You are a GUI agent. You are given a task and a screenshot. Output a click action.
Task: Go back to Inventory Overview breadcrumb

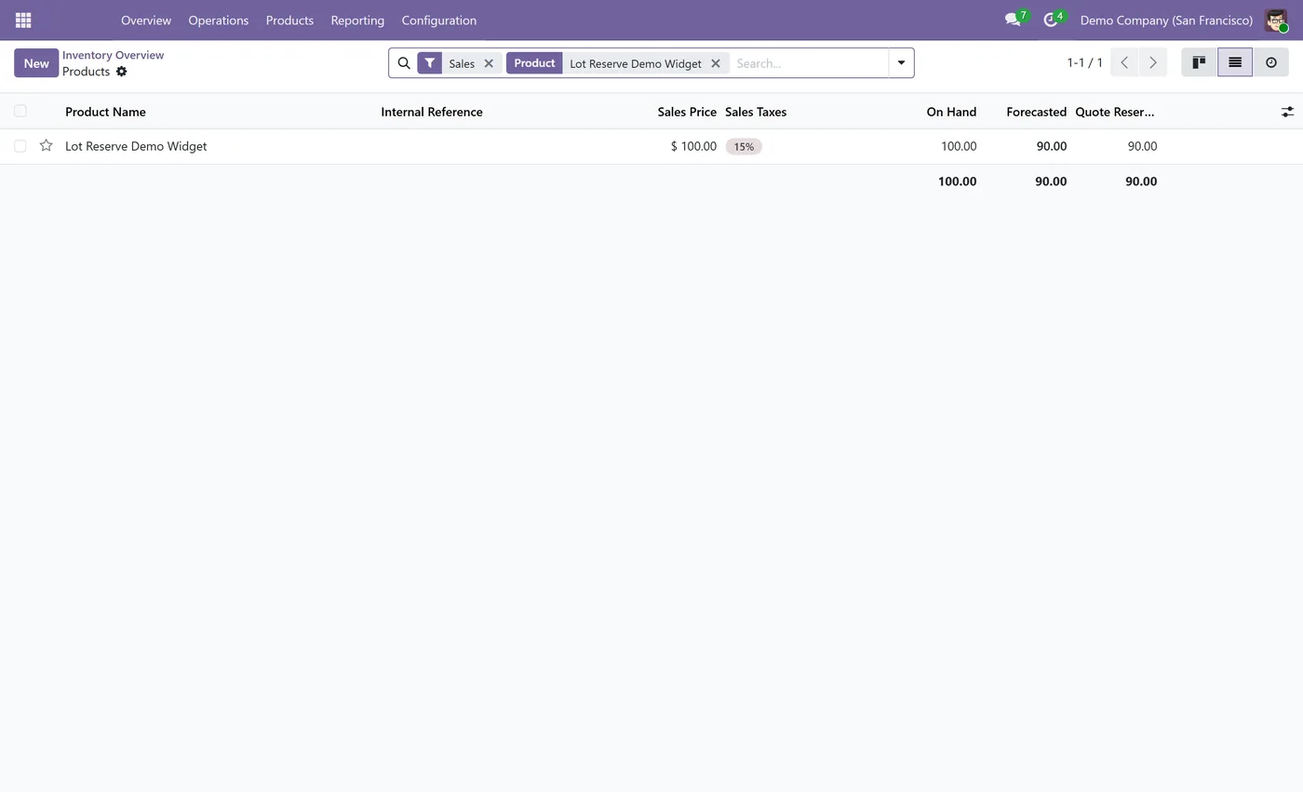click(x=113, y=55)
